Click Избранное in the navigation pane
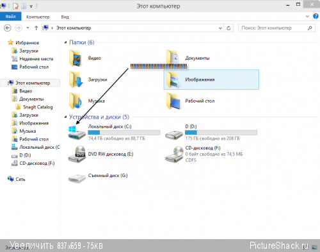Viewport: 320px width, 252px height. coord(27,43)
